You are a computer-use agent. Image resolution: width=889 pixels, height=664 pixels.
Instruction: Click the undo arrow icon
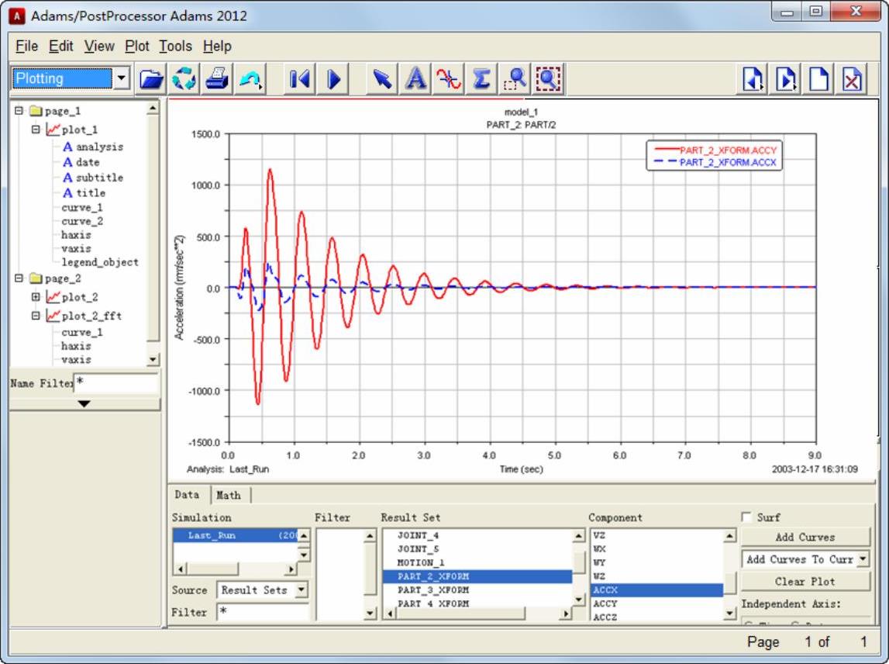250,78
